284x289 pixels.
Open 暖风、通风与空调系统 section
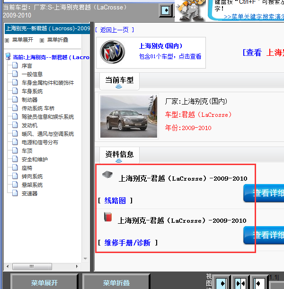(48, 134)
